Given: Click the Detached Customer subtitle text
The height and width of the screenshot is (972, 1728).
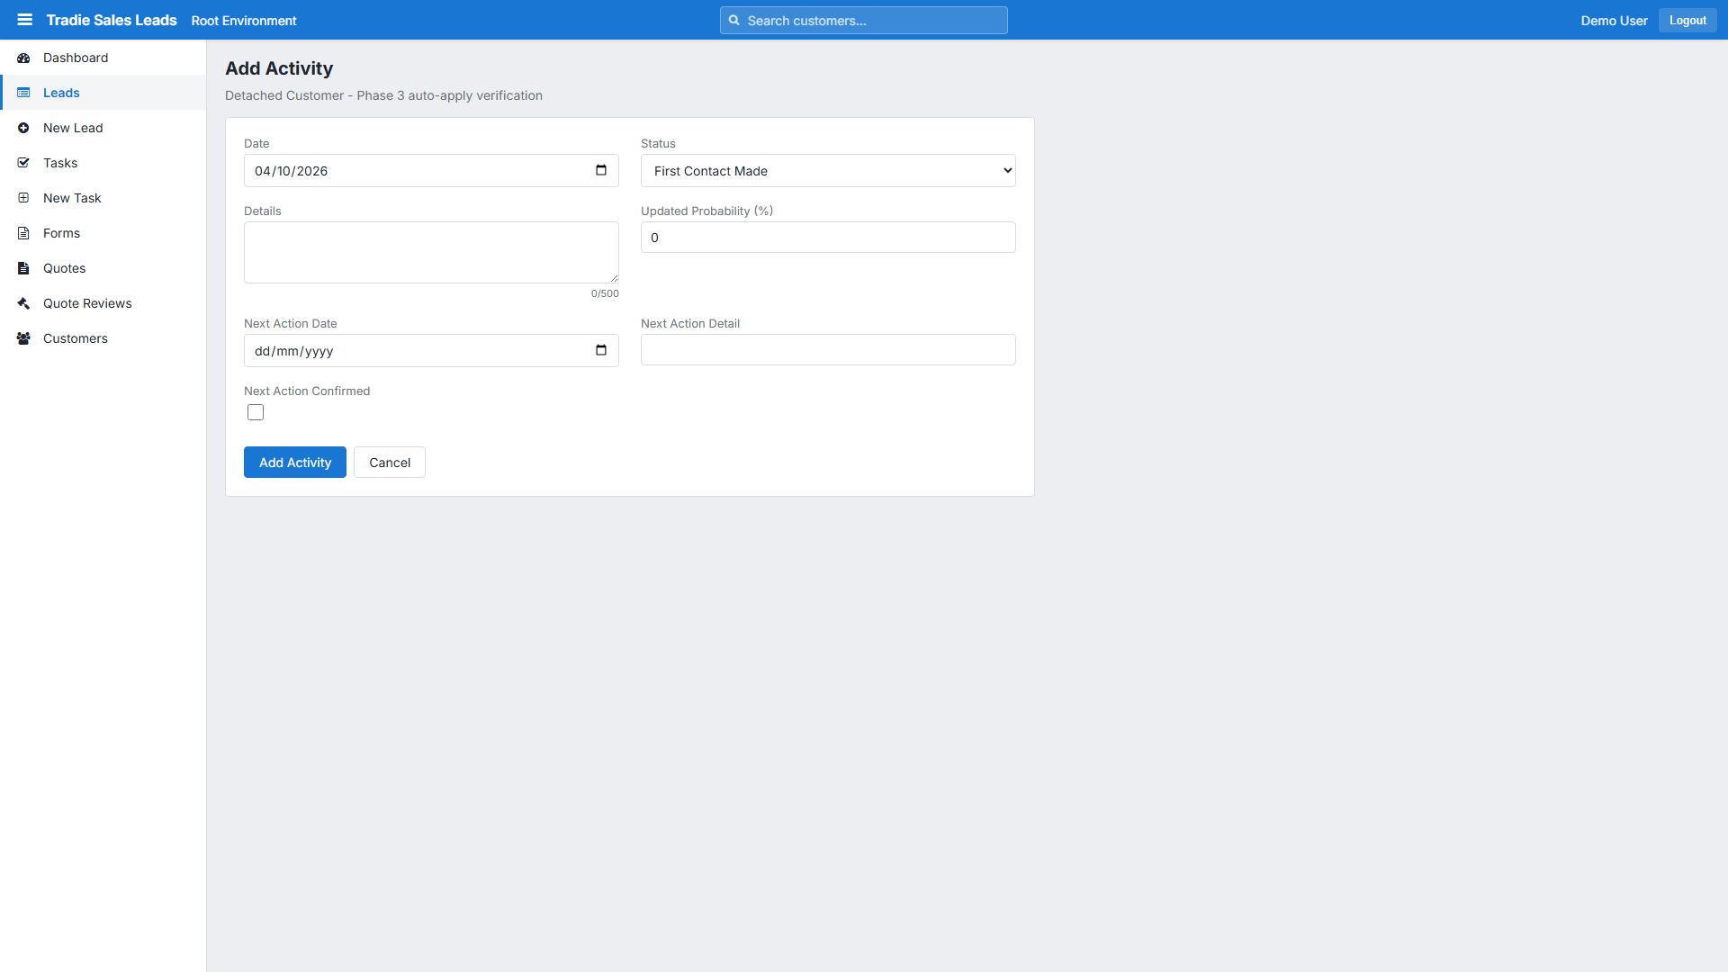Looking at the screenshot, I should tap(383, 95).
